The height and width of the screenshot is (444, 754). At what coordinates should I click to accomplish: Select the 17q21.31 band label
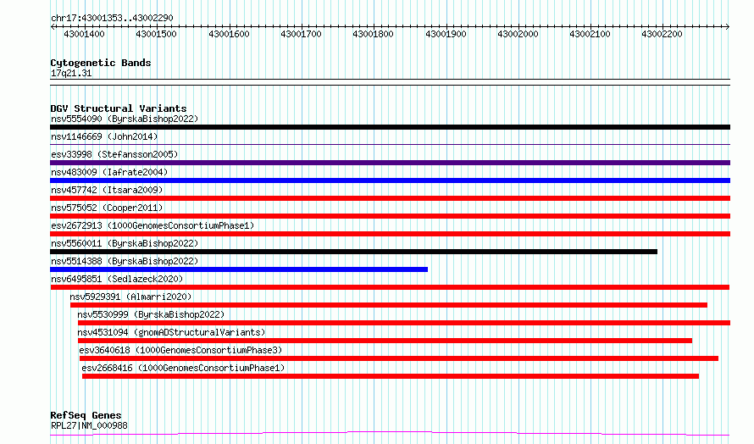pyautogui.click(x=71, y=74)
